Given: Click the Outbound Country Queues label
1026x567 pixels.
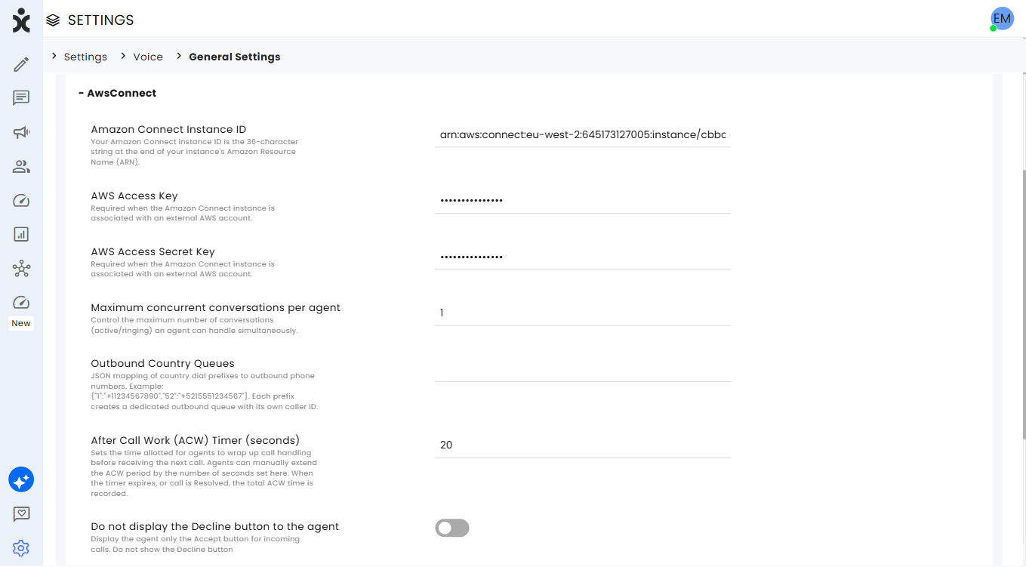Looking at the screenshot, I should pos(163,364).
